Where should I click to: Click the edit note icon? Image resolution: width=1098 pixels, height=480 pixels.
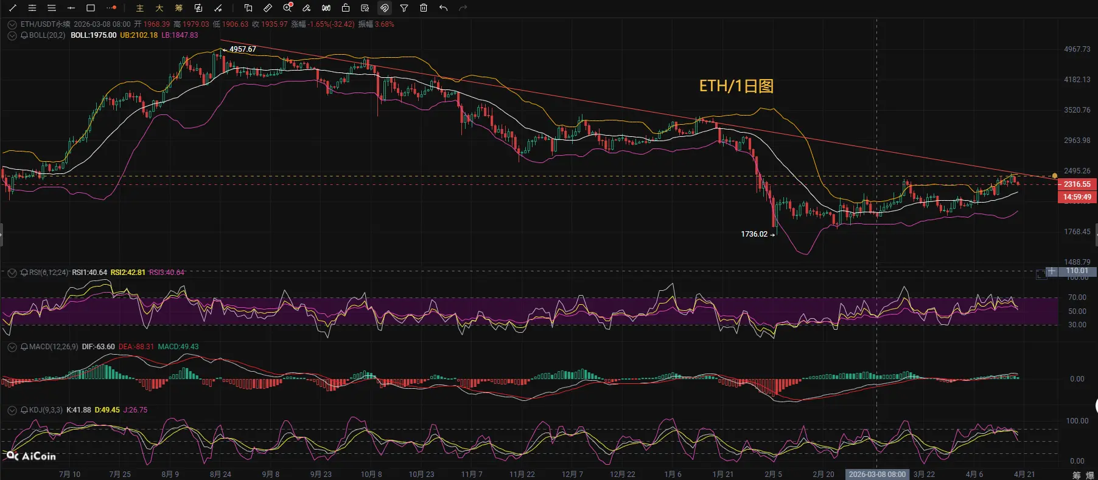point(365,8)
